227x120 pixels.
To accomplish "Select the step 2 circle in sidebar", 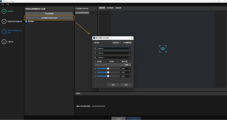I will 4,21.
